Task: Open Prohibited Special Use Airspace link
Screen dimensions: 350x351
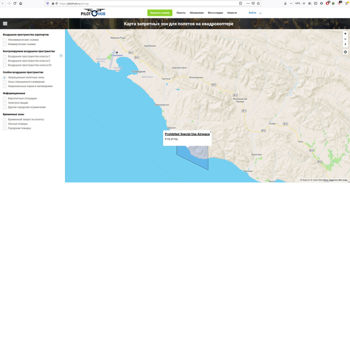Action: click(x=187, y=134)
